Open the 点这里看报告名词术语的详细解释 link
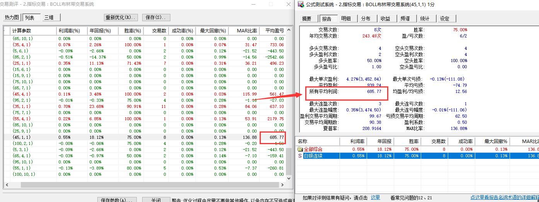539x202 pixels. pyautogui.click(x=504, y=197)
